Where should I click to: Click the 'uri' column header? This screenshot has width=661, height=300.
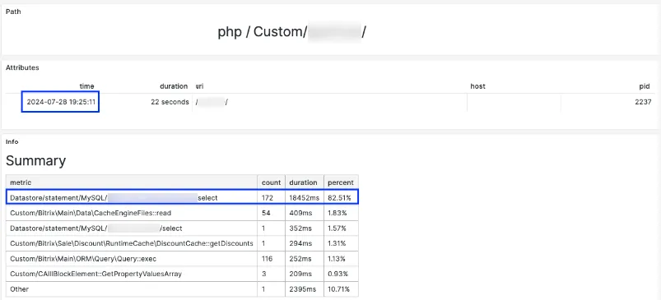199,86
